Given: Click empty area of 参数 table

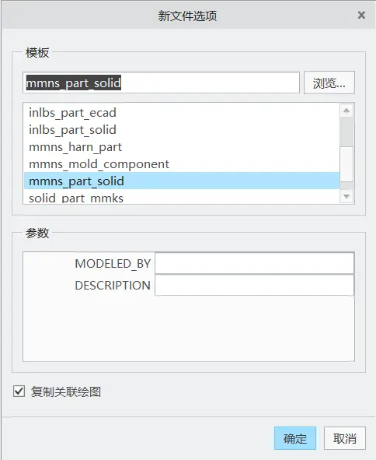Looking at the screenshot, I should (189, 328).
